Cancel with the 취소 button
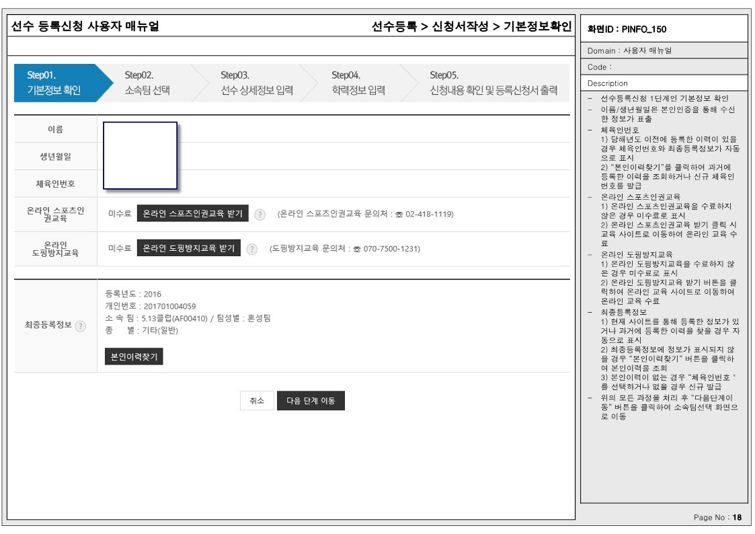755x534 pixels. click(x=257, y=401)
